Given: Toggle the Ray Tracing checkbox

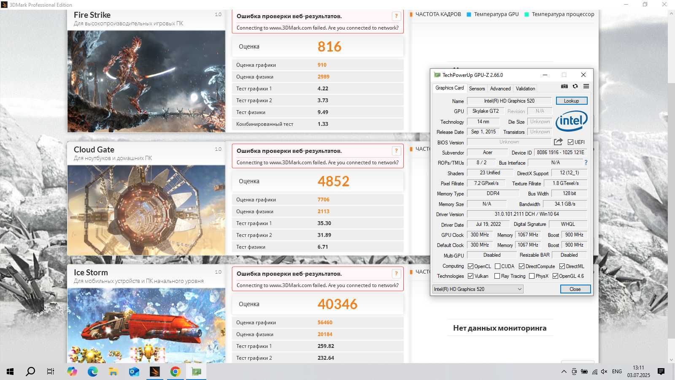Looking at the screenshot, I should click(497, 276).
